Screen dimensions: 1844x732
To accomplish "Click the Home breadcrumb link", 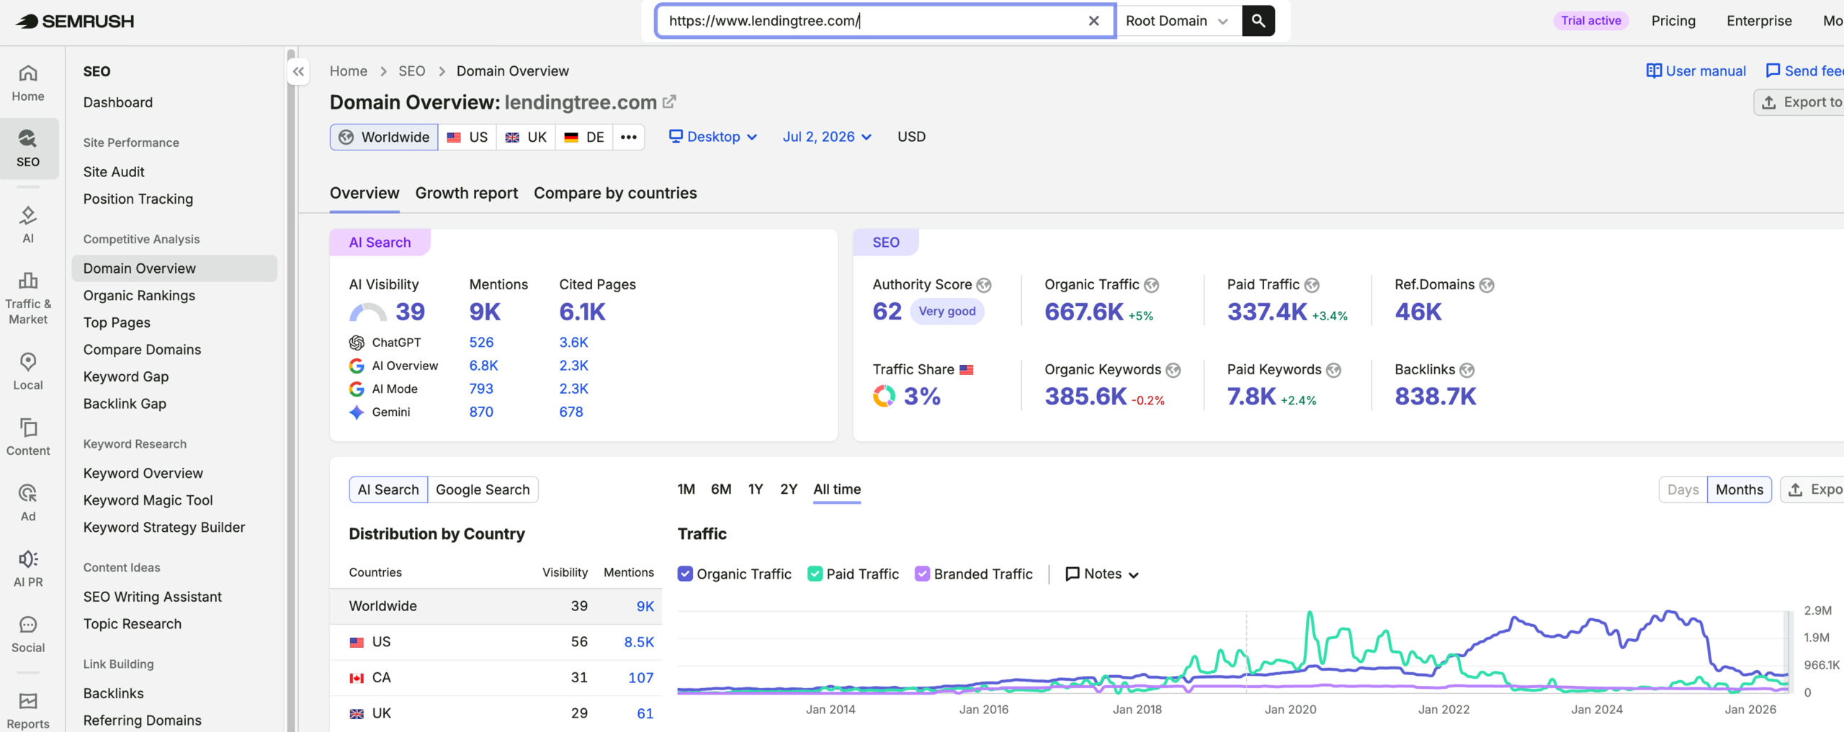I will click(x=349, y=71).
